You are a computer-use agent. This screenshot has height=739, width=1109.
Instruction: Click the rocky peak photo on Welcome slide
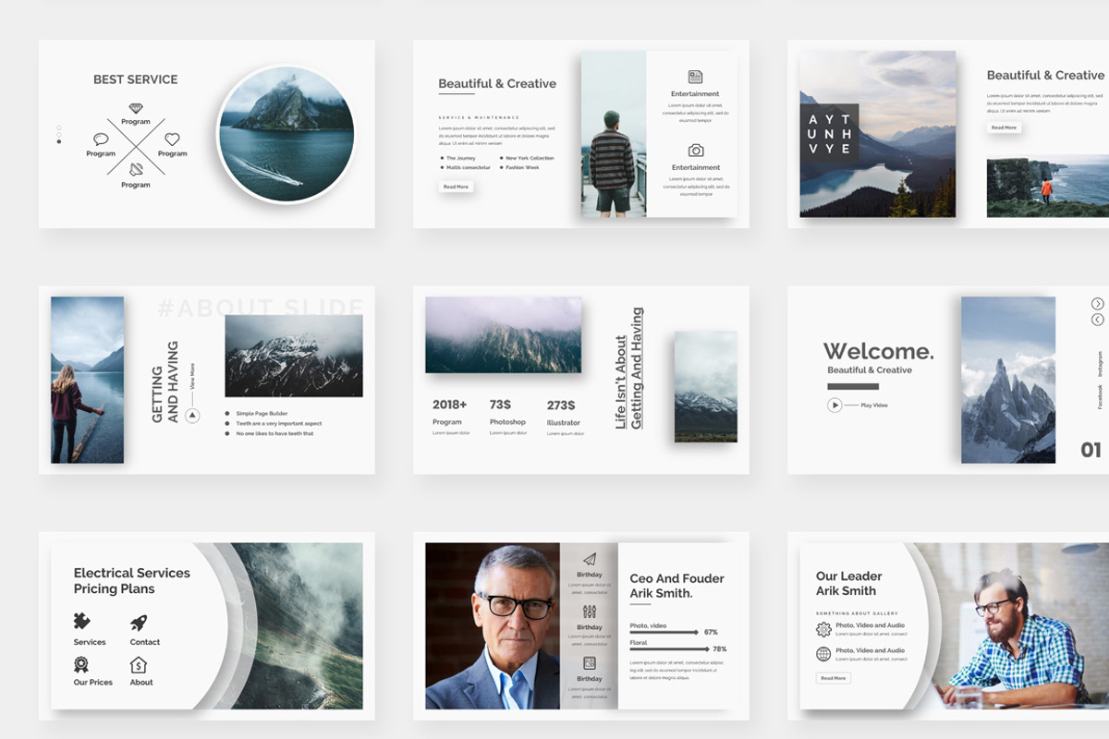[1007, 380]
